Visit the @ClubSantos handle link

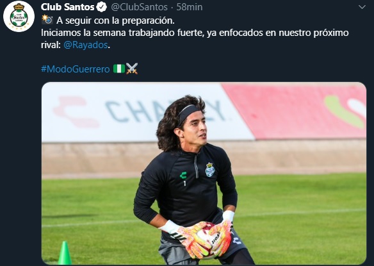pyautogui.click(x=140, y=7)
